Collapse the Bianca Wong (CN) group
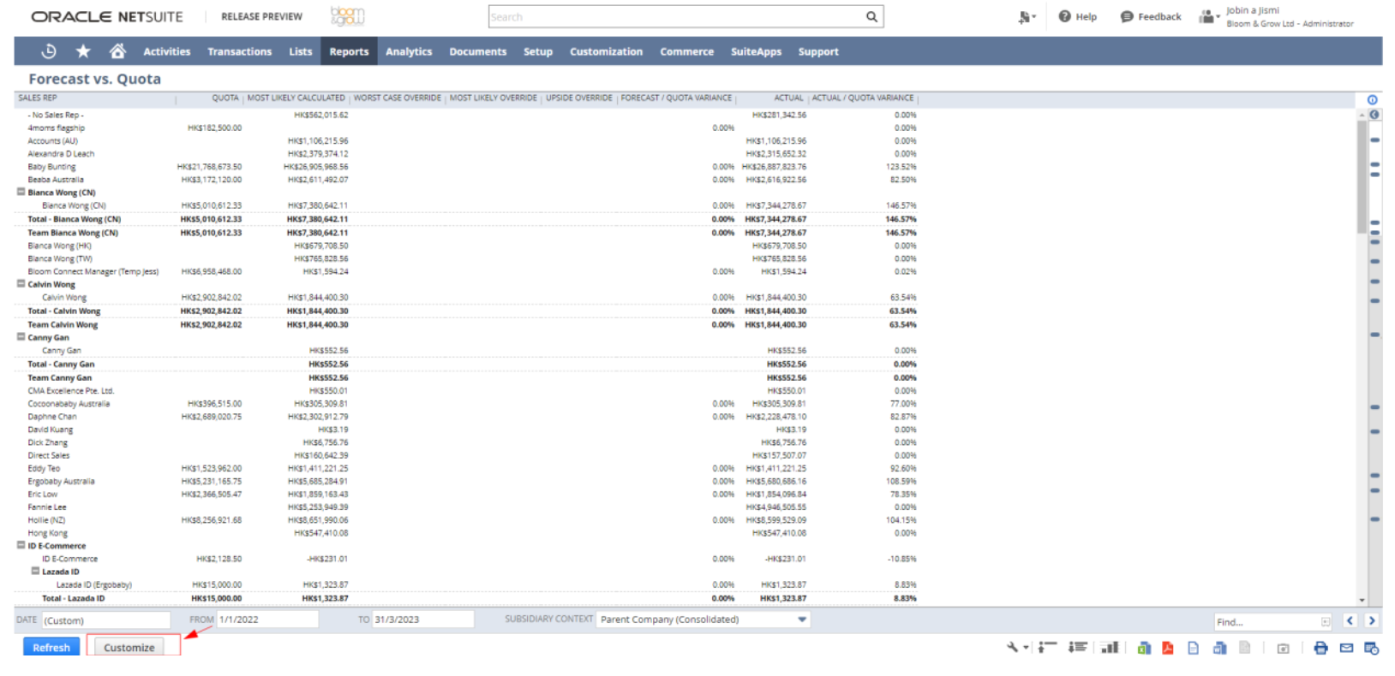The image size is (1395, 676). 21,192
